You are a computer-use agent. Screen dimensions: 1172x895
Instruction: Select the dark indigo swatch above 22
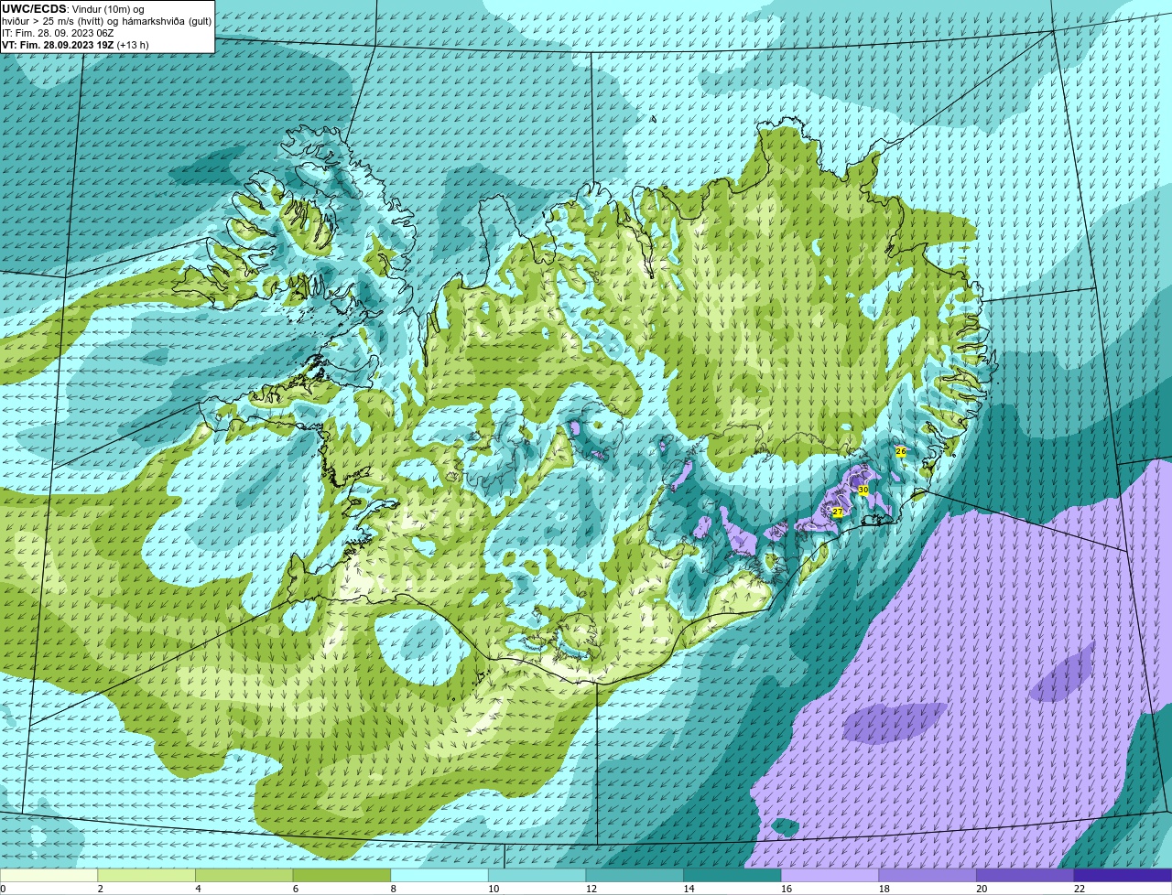[x=1123, y=875]
